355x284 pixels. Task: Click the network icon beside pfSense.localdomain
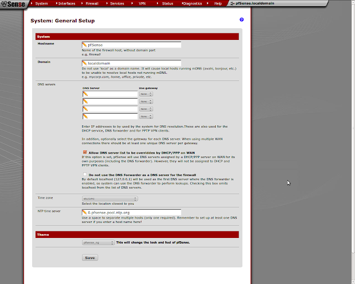tap(232, 3)
